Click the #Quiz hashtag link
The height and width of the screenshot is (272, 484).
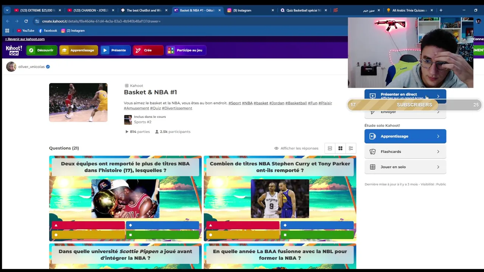[155, 108]
